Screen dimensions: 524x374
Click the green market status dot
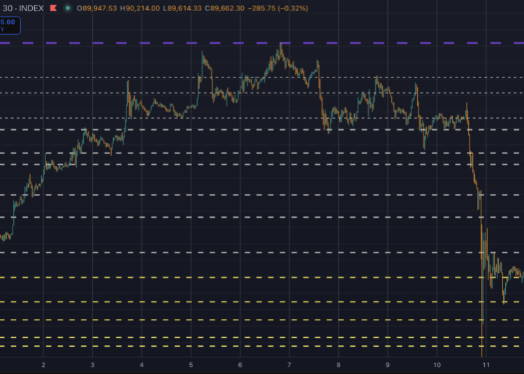pos(67,8)
